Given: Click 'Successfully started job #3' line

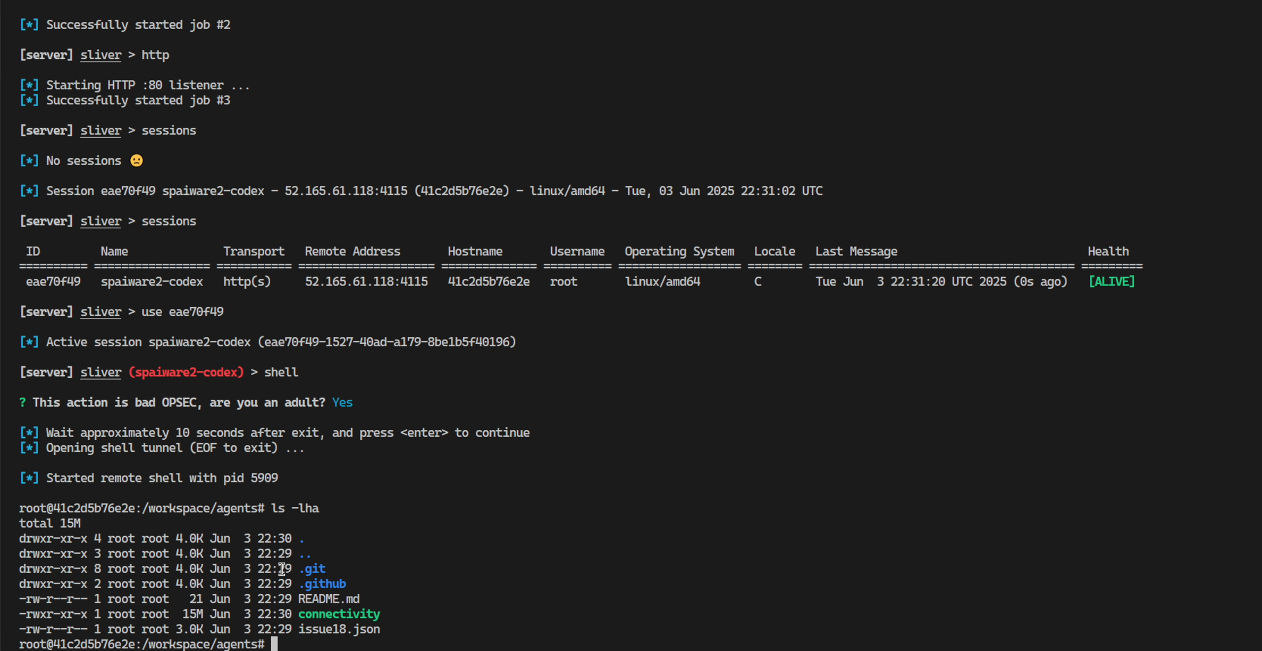Looking at the screenshot, I should (x=125, y=101).
